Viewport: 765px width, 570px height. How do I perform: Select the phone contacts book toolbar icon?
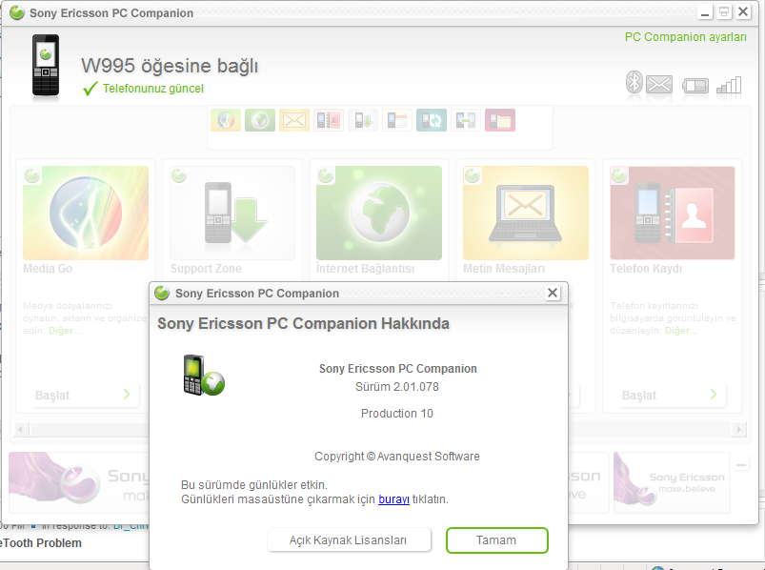tap(329, 120)
